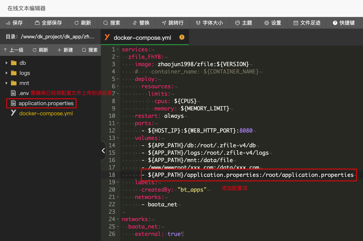This screenshot has width=363, height=241.
Task: Open the Replace (替换) tool
Action: click(x=141, y=23)
